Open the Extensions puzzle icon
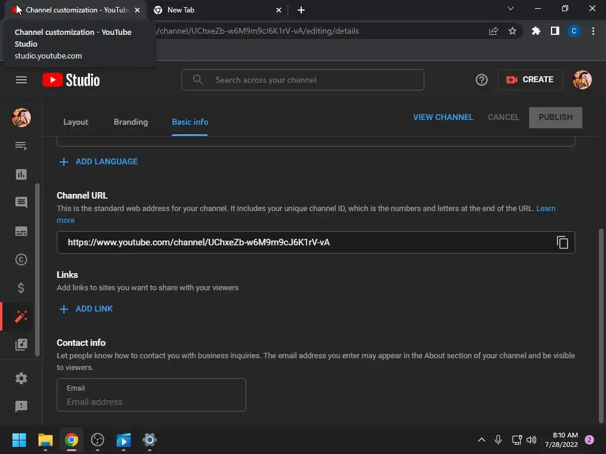This screenshot has width=606, height=454. [x=536, y=31]
